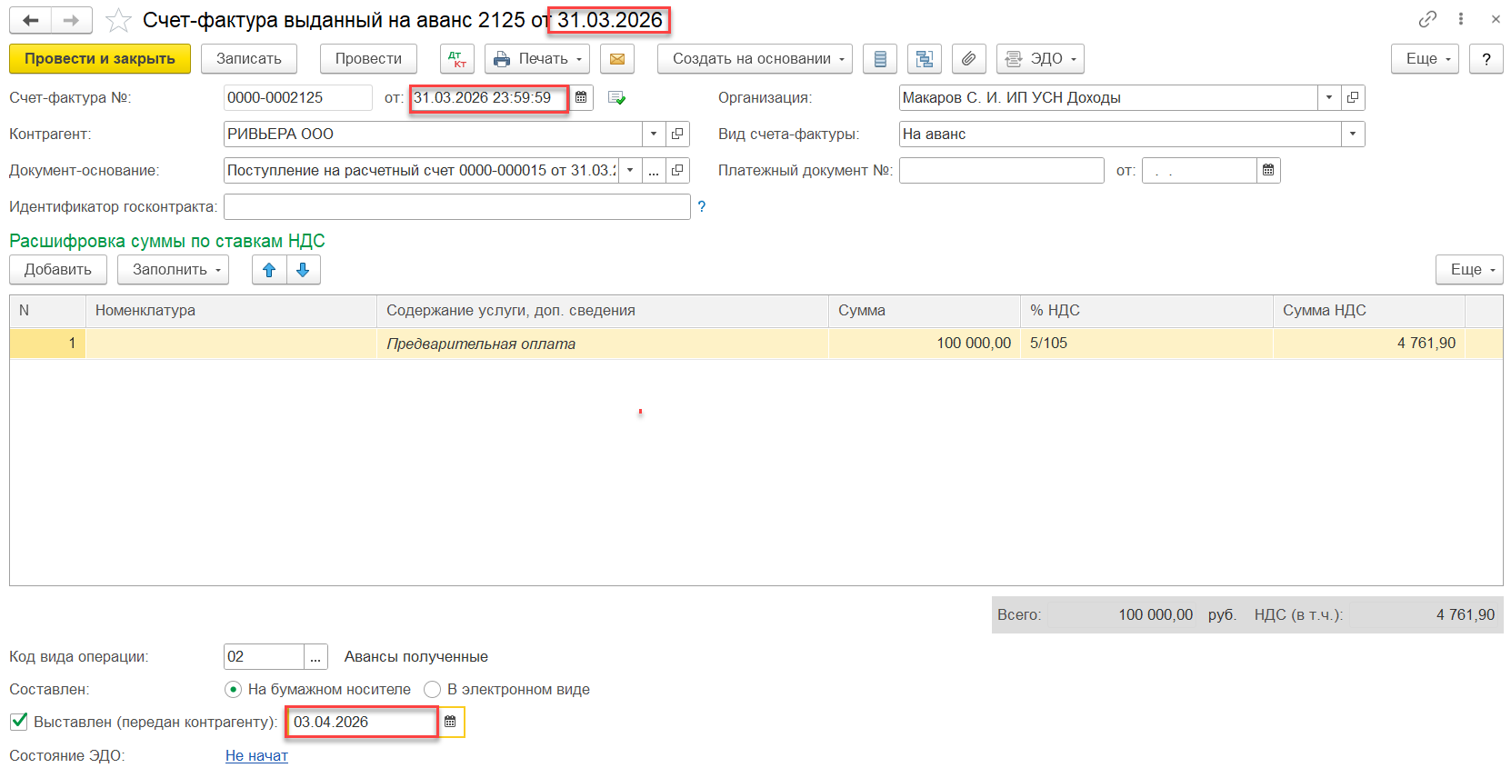The width and height of the screenshot is (1511, 768).
Task: Move table row up
Action: (269, 270)
